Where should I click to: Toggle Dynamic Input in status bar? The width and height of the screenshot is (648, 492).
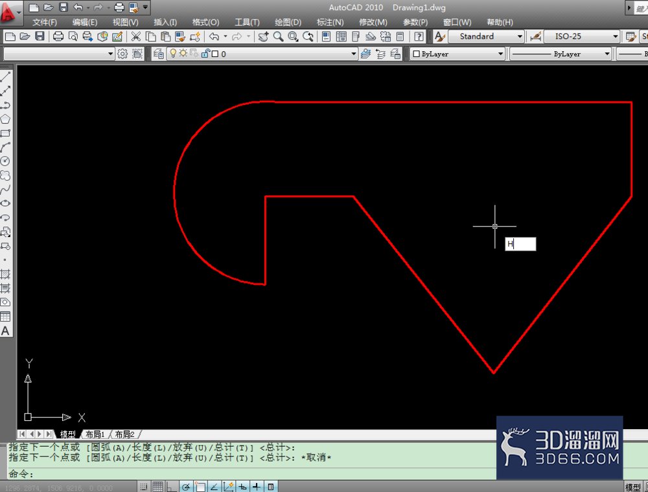pos(242,487)
